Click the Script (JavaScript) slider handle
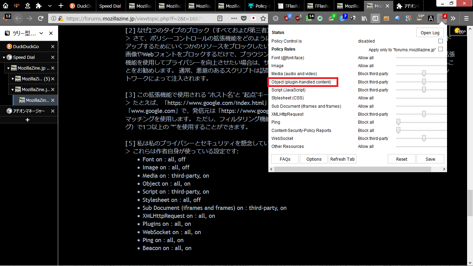 click(424, 90)
